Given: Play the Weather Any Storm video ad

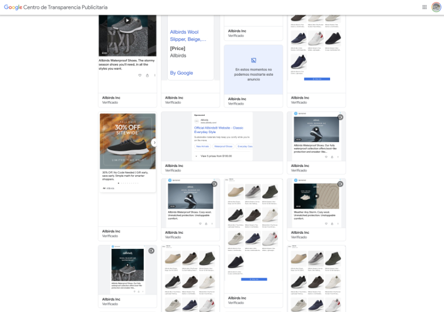Looking at the screenshot, I should click(x=317, y=196).
